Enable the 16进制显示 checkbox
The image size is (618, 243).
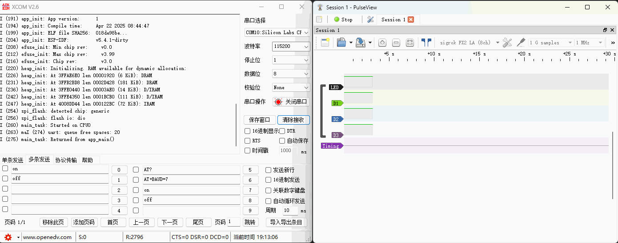248,131
